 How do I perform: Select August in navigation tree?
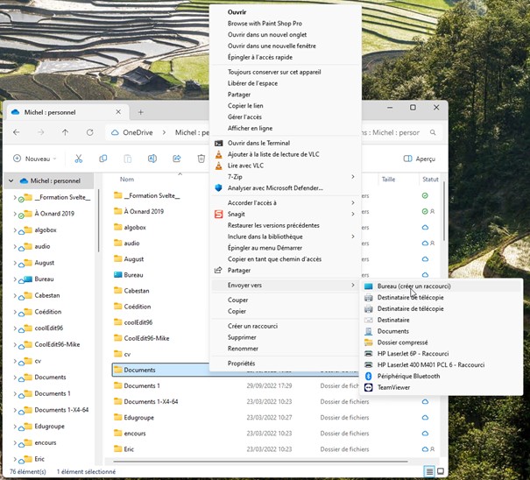coord(45,263)
